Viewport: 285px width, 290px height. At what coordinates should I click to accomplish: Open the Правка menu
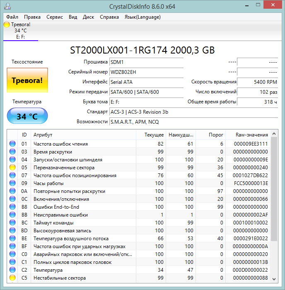tap(32, 17)
